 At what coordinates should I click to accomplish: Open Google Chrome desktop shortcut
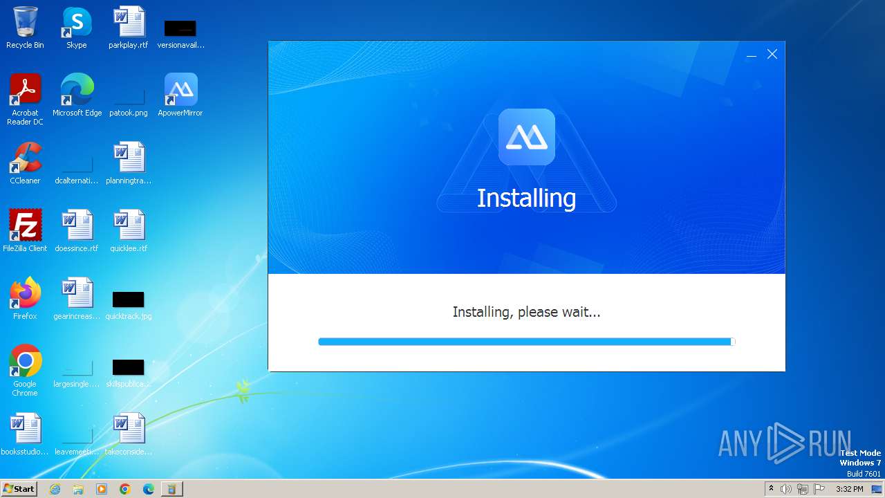25,371
